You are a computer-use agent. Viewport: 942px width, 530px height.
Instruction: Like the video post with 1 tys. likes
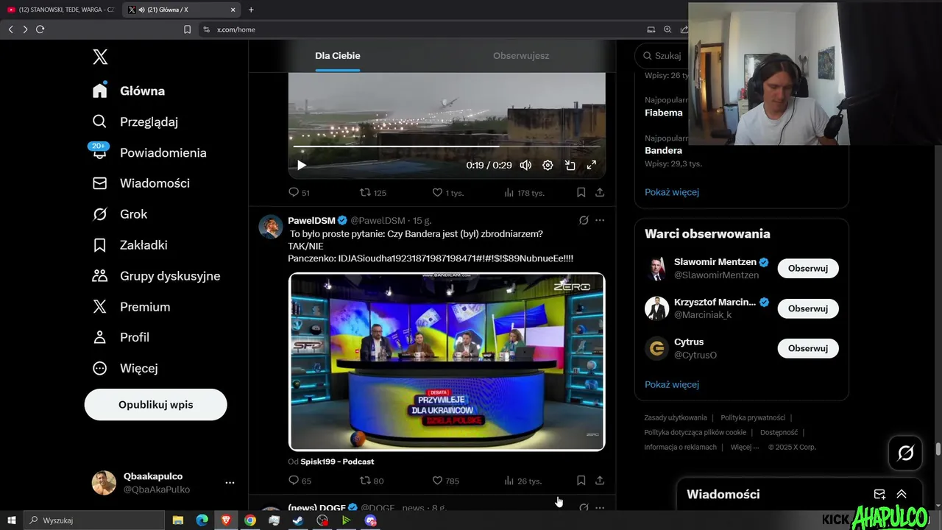coord(447,193)
